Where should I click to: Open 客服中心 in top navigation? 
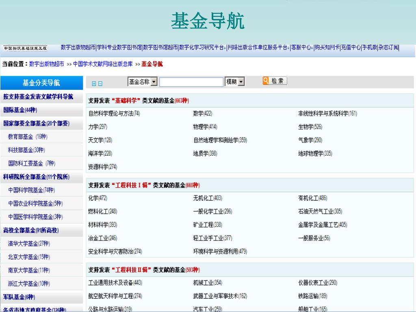point(302,48)
